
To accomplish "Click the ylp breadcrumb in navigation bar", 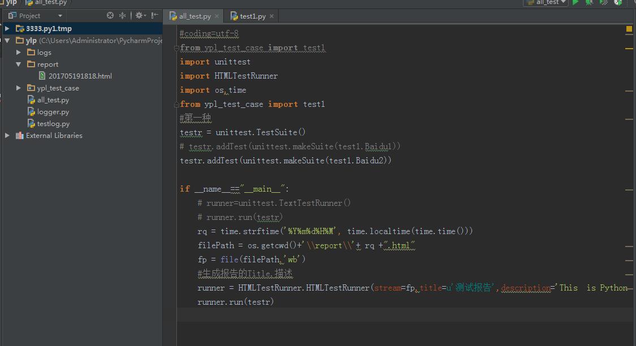I will click(x=11, y=2).
